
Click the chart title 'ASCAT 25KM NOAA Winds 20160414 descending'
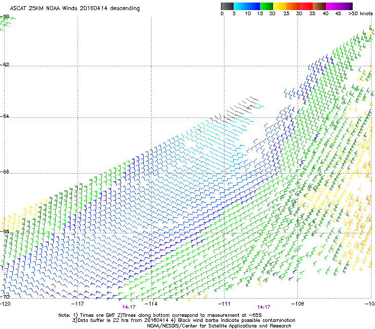click(x=74, y=8)
